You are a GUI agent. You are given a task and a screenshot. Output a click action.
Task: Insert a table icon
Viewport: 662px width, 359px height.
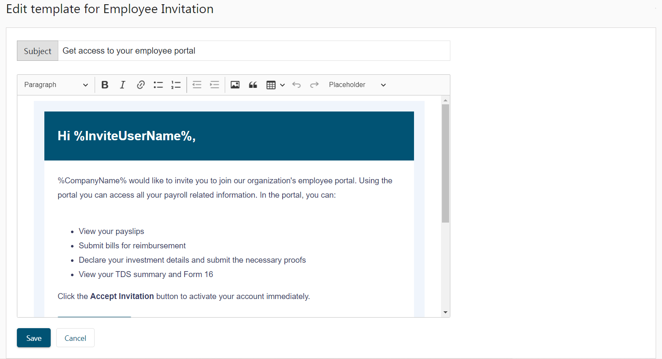(x=271, y=85)
